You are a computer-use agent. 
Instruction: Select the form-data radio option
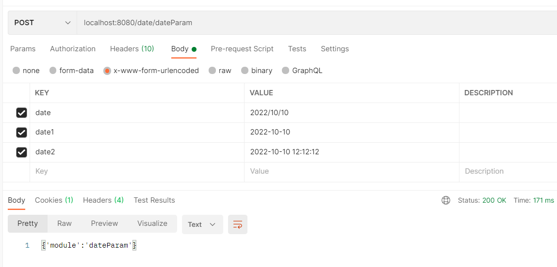click(53, 71)
